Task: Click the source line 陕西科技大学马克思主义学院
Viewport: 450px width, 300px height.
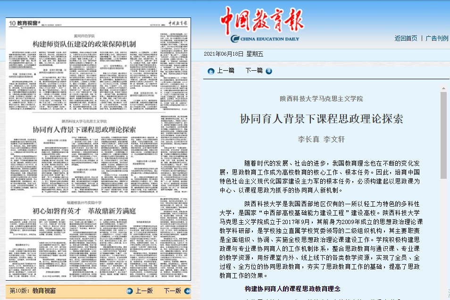Action: click(x=321, y=99)
